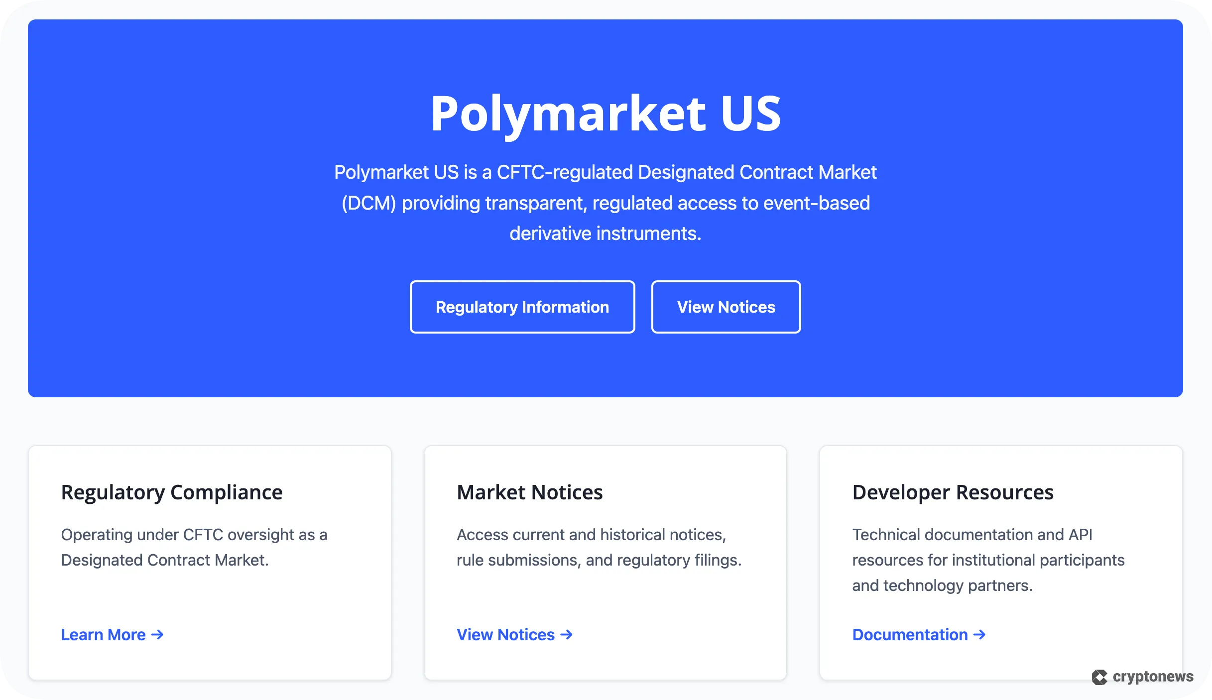Viewport: 1212px width, 700px height.
Task: Select the Developer Resources card heading
Action: coord(953,492)
